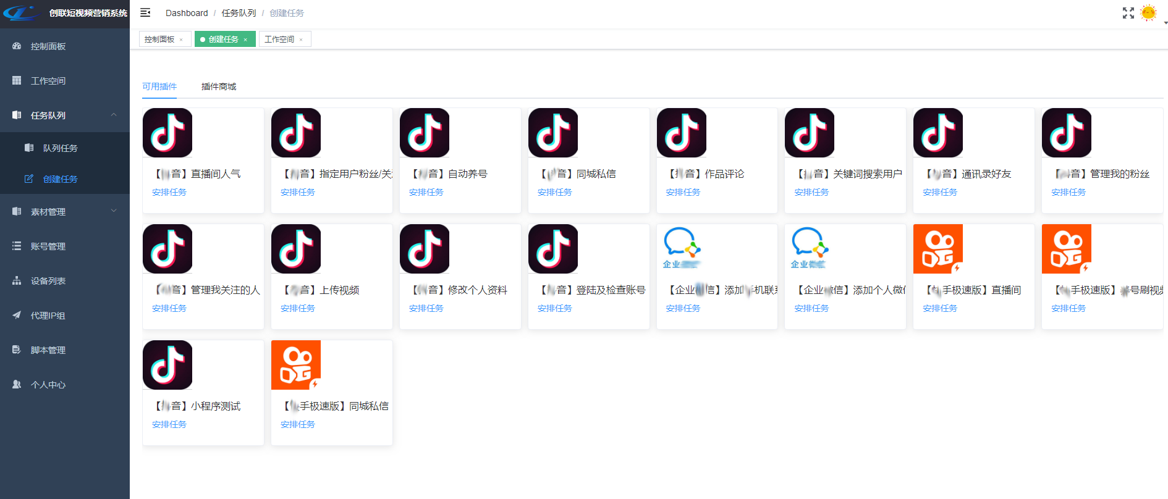Go to Dashboard breadcrumb link
This screenshot has height=499, width=1168.
(187, 13)
